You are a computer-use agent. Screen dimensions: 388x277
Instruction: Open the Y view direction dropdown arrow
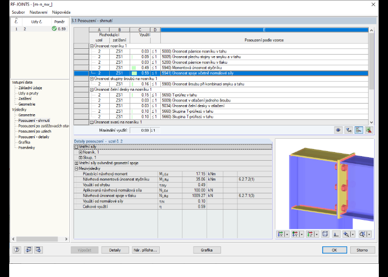(x=302, y=234)
